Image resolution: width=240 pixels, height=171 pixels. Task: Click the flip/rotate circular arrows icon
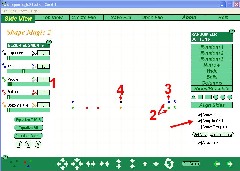point(169,164)
